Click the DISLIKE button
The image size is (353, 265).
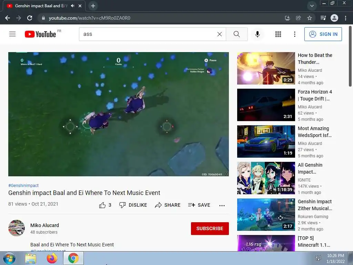tap(133, 205)
